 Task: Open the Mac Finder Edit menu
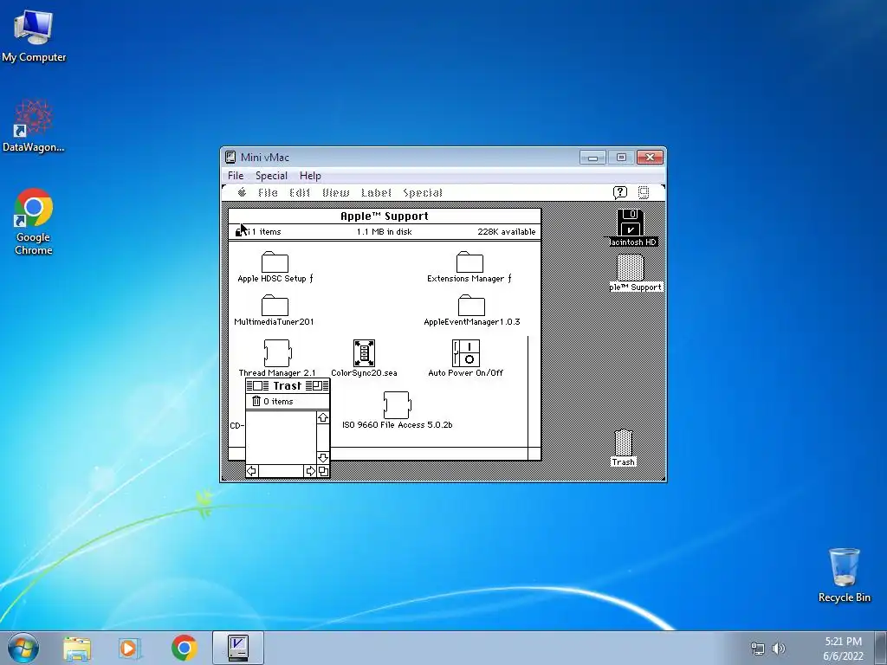(x=300, y=193)
